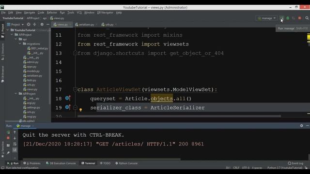The height and width of the screenshot is (174, 310).
Task: Open the File menu
Action: 3,13
